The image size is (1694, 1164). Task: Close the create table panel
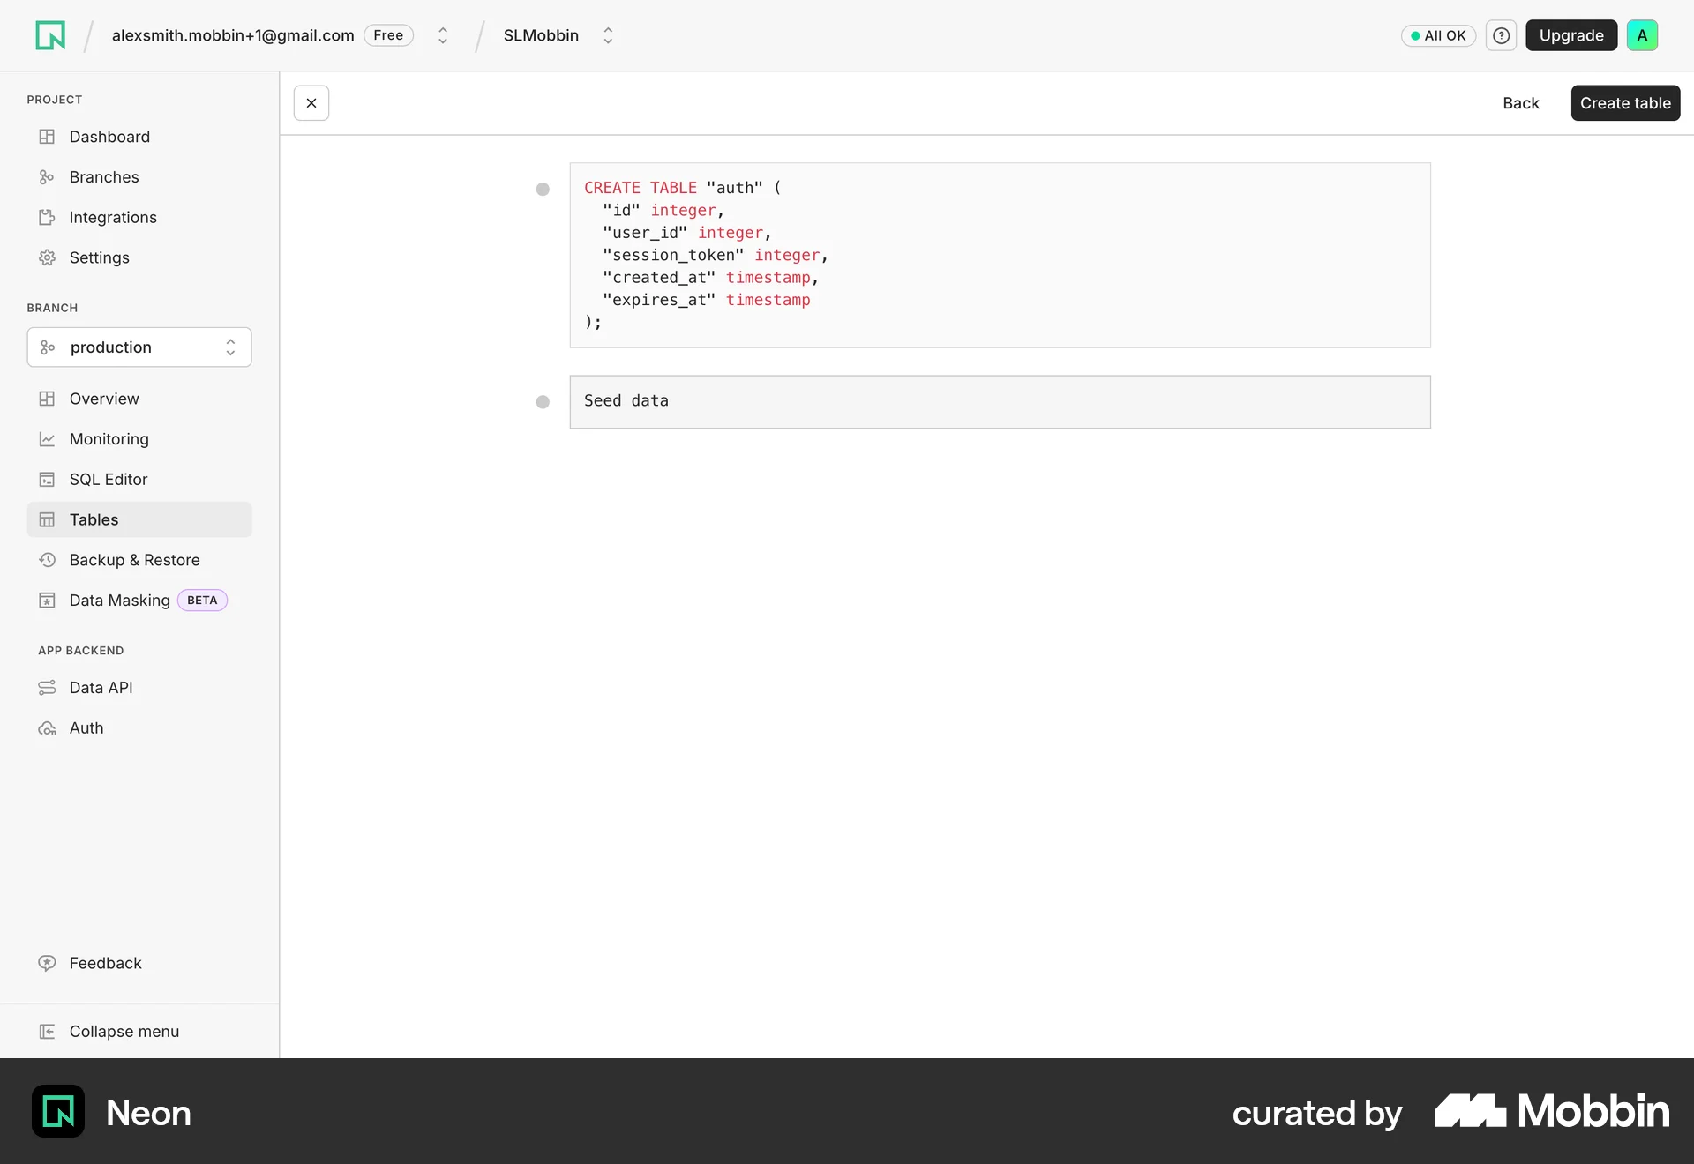[x=311, y=103]
